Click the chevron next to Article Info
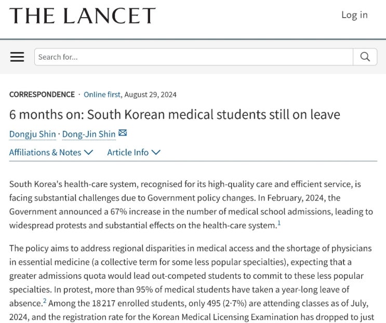 pyautogui.click(x=156, y=152)
